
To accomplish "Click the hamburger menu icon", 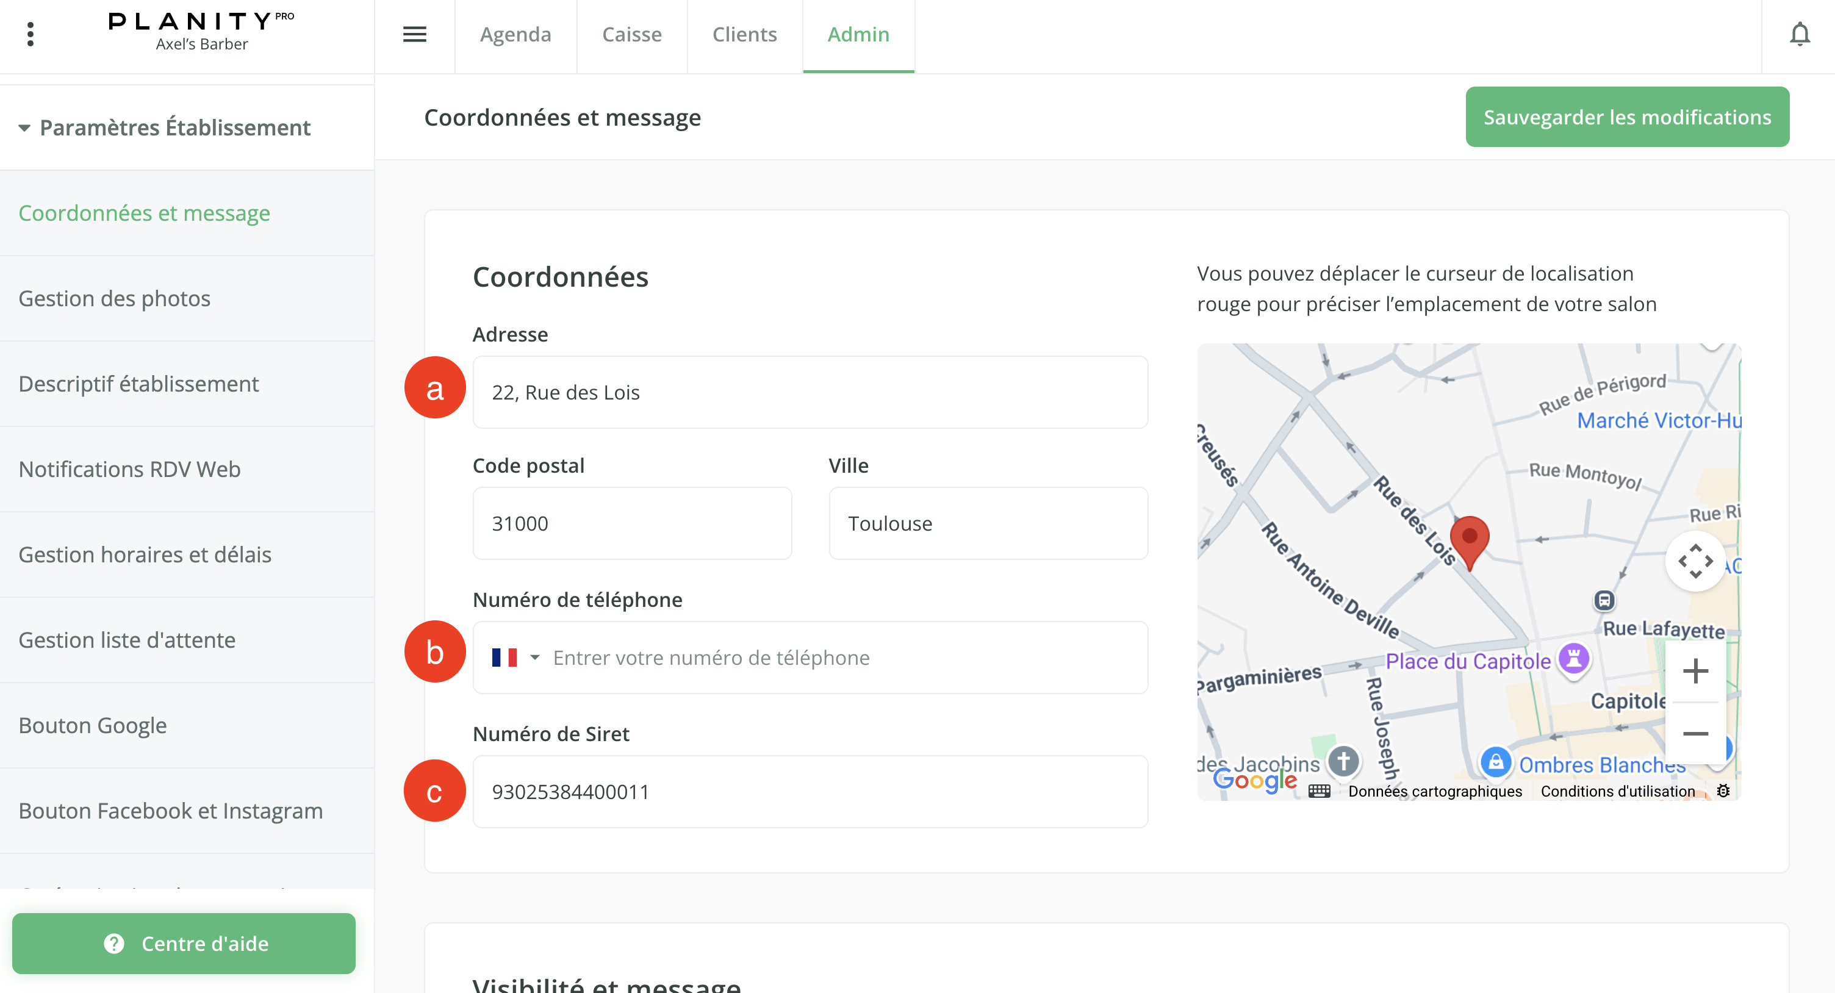I will (x=415, y=34).
